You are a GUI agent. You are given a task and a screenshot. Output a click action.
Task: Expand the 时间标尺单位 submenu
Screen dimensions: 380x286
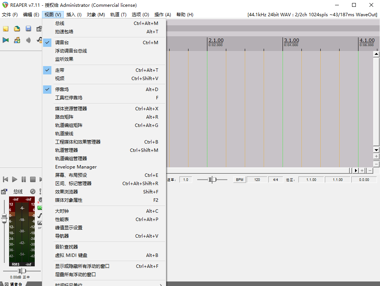point(76,284)
